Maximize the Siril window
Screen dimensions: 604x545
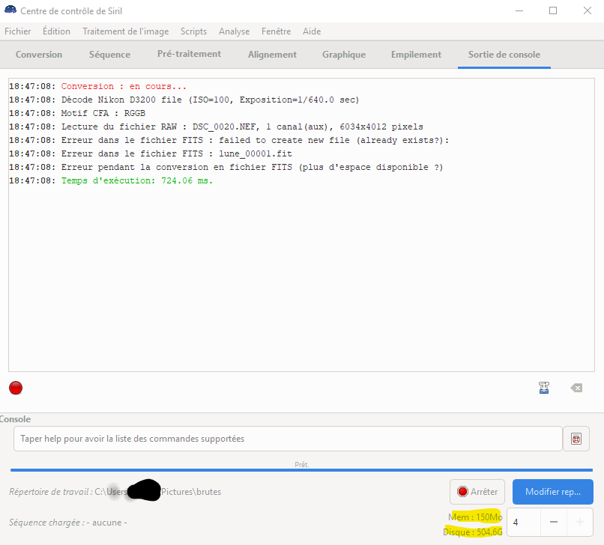click(x=553, y=10)
